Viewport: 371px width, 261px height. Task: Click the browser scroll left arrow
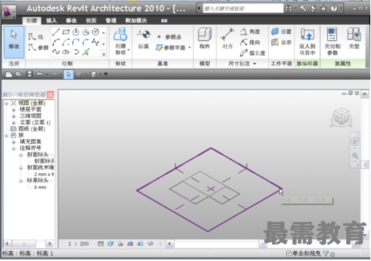(x=7, y=243)
